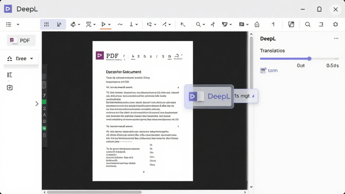Click the stamp-shaped toolbar icon
This screenshot has height=194, width=345.
click(73, 24)
